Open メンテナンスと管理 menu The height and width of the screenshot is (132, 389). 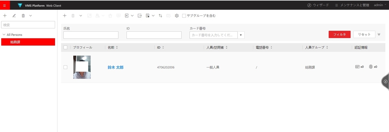pos(352,5)
